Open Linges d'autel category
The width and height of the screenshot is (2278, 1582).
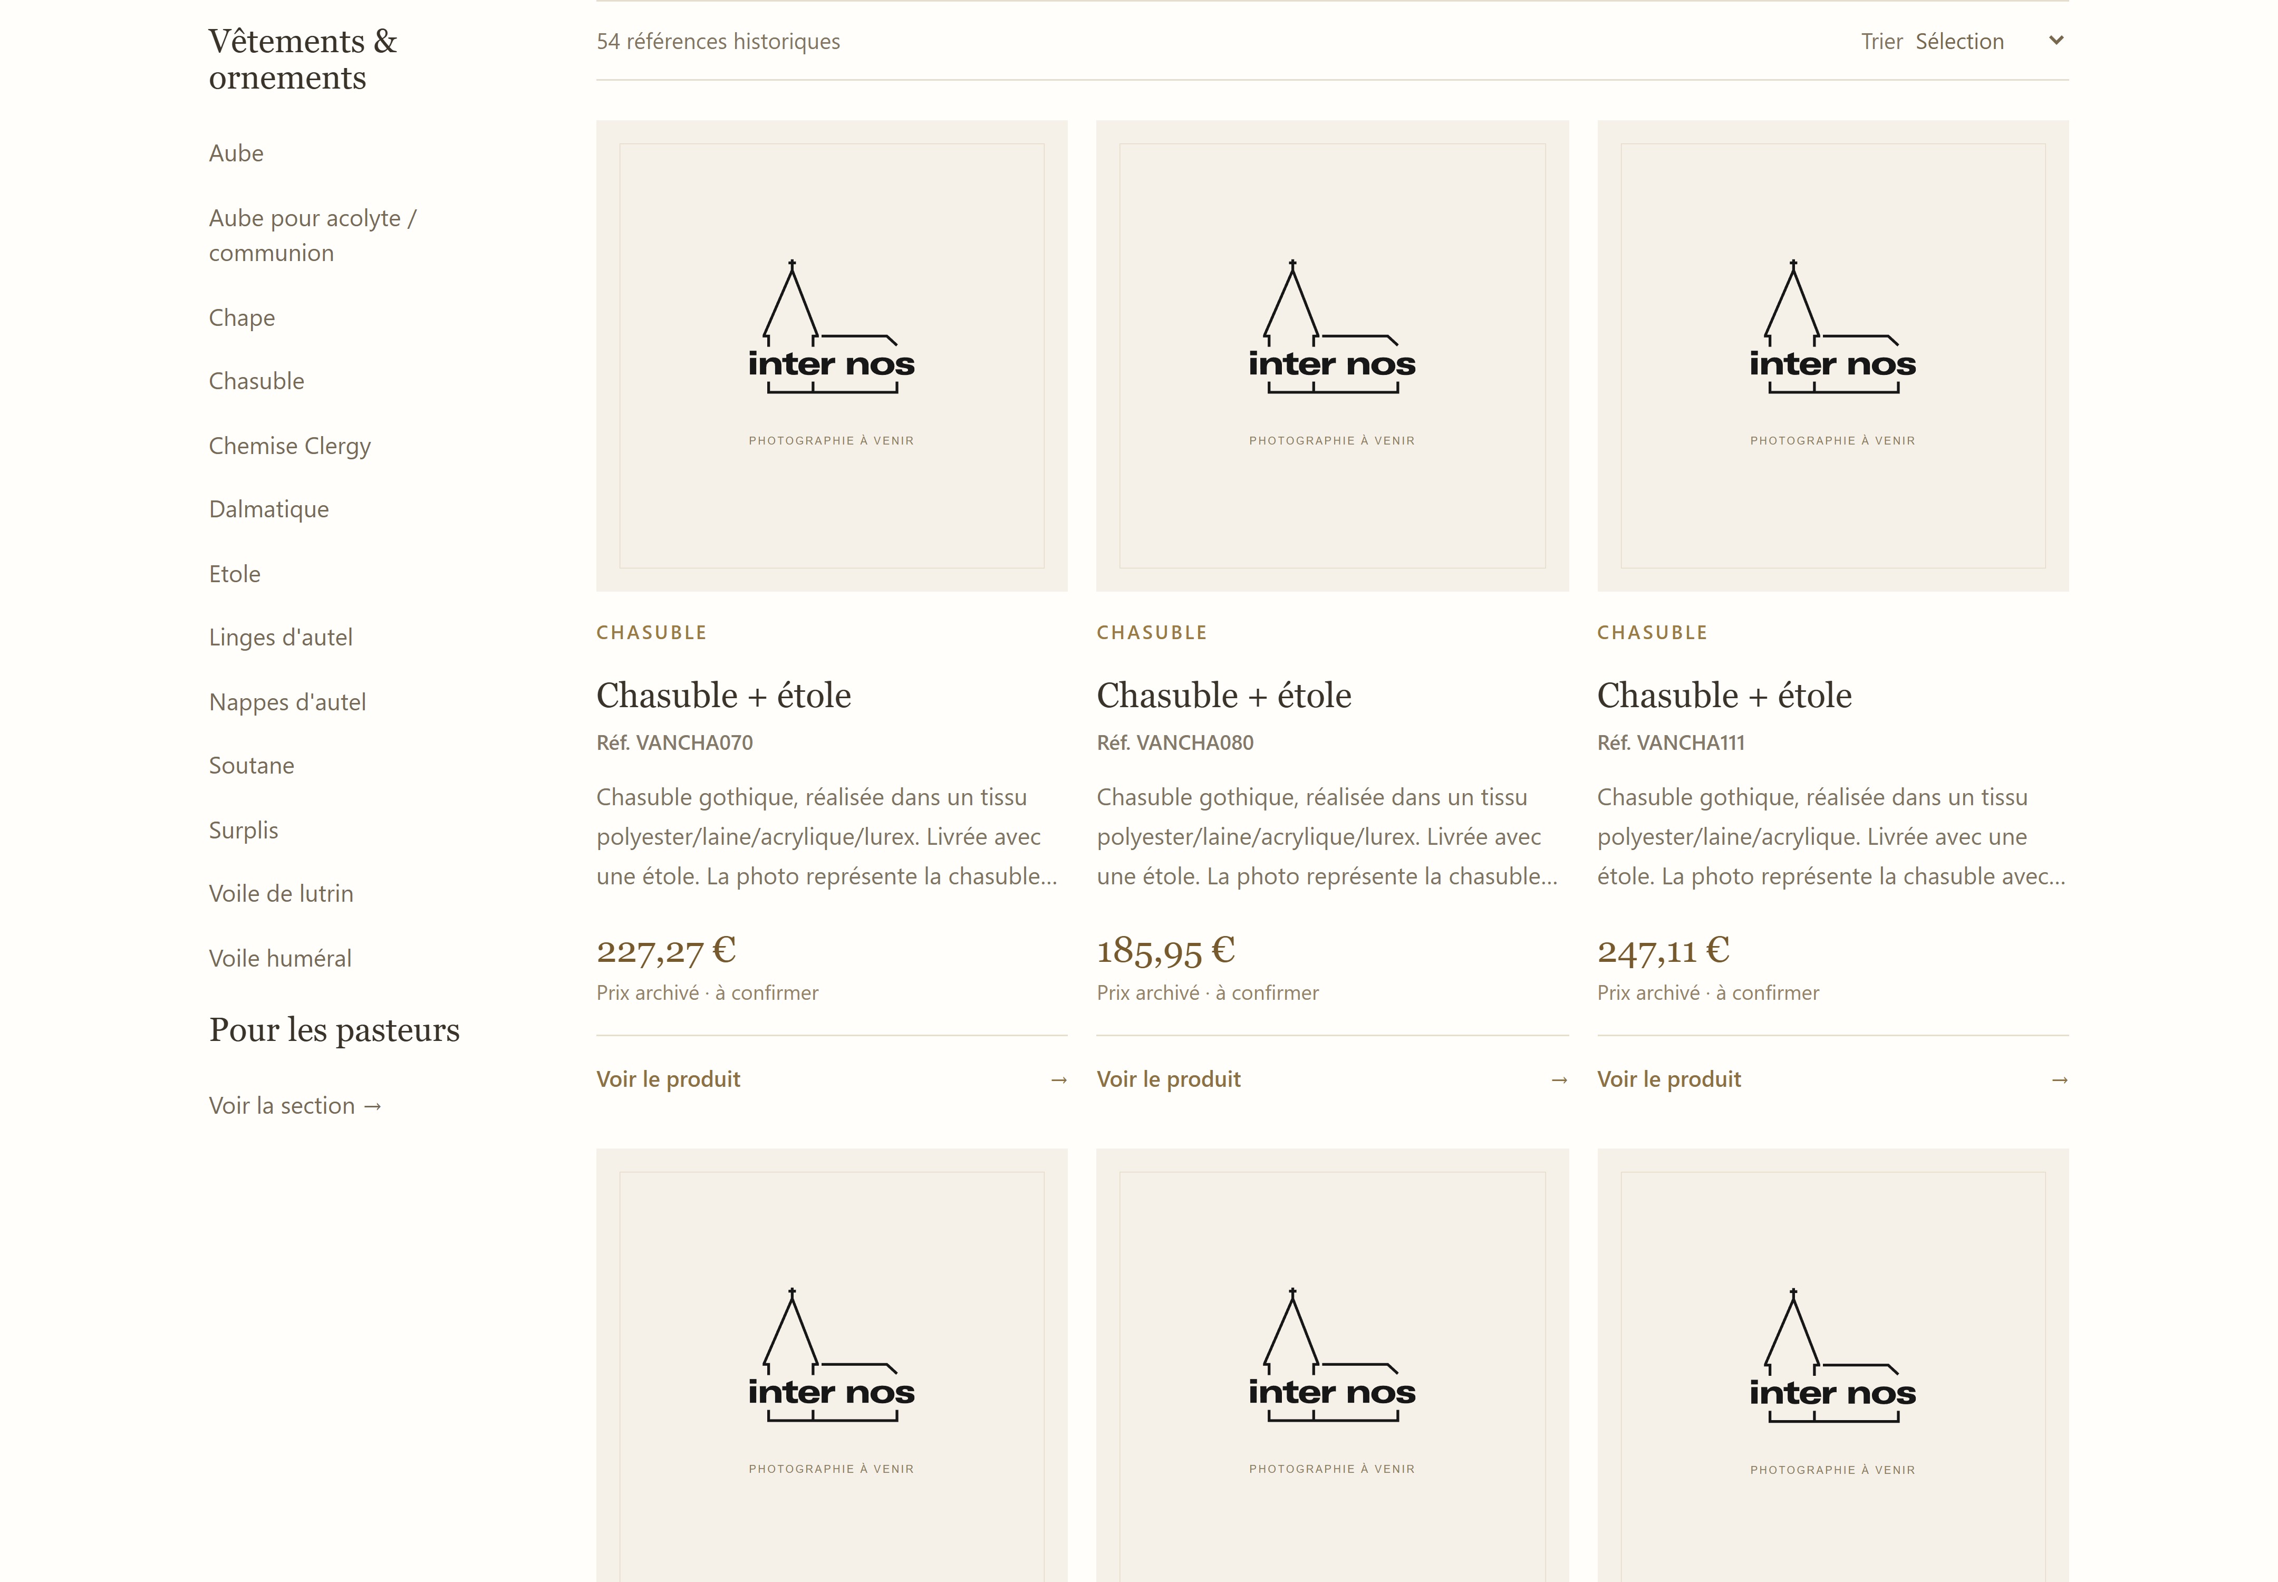tap(281, 638)
